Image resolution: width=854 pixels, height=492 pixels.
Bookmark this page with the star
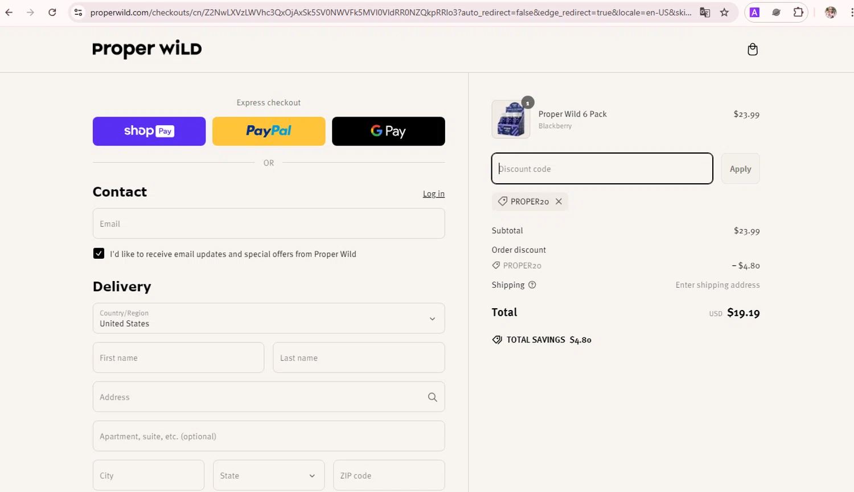[724, 12]
